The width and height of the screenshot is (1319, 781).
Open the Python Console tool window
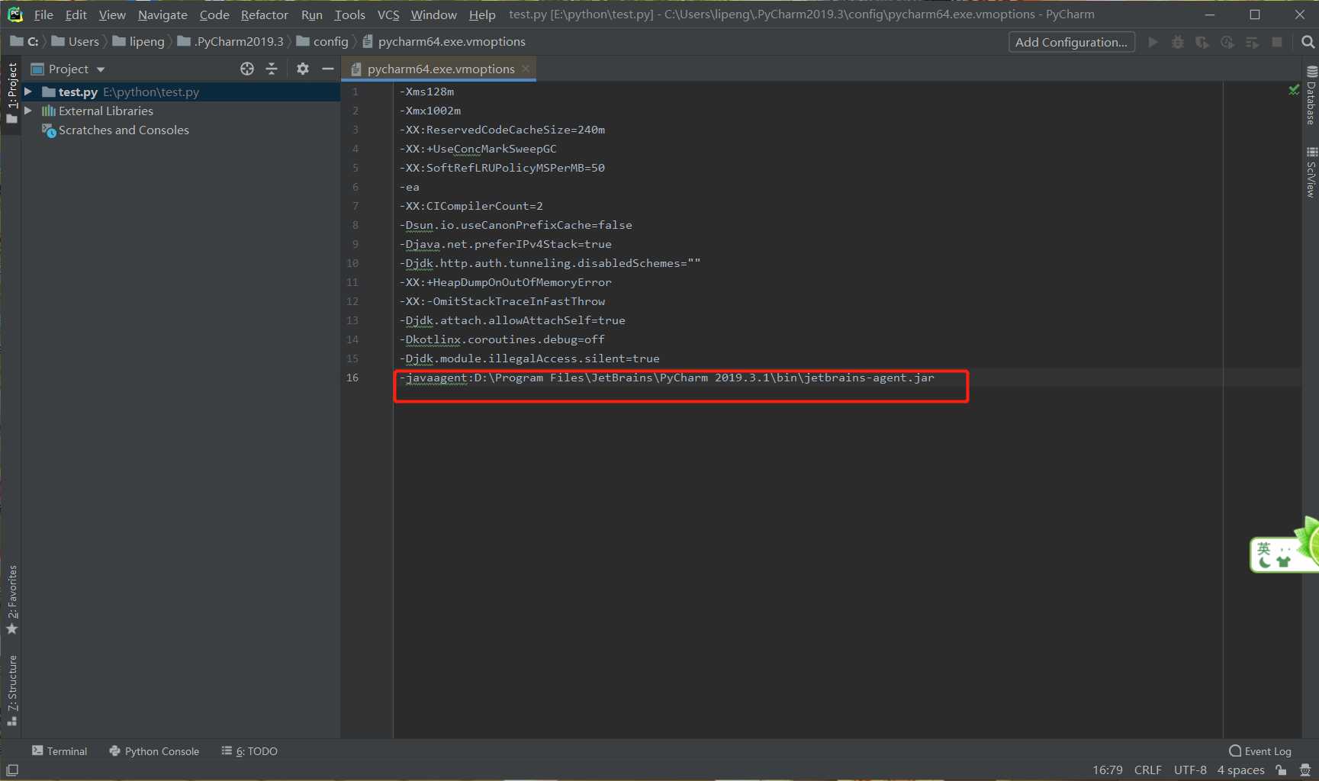154,751
